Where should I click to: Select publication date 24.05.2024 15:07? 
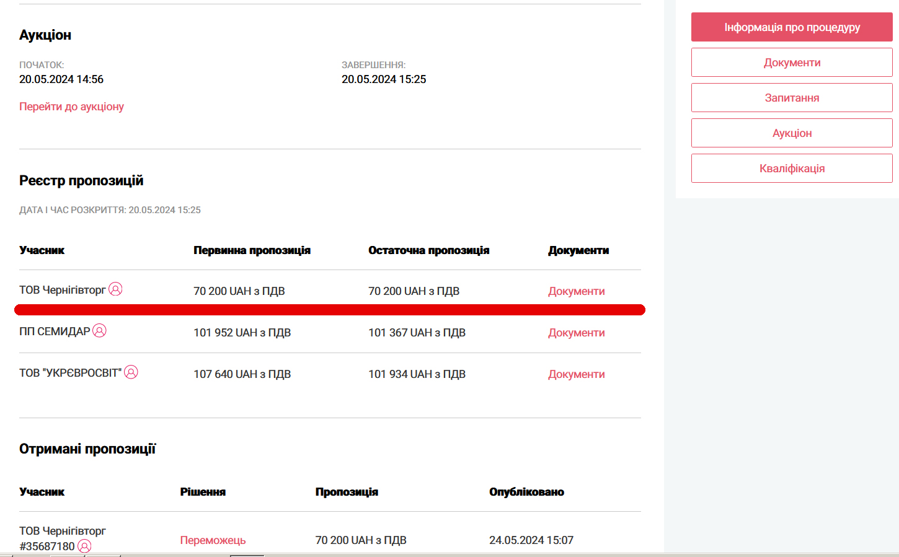(531, 540)
